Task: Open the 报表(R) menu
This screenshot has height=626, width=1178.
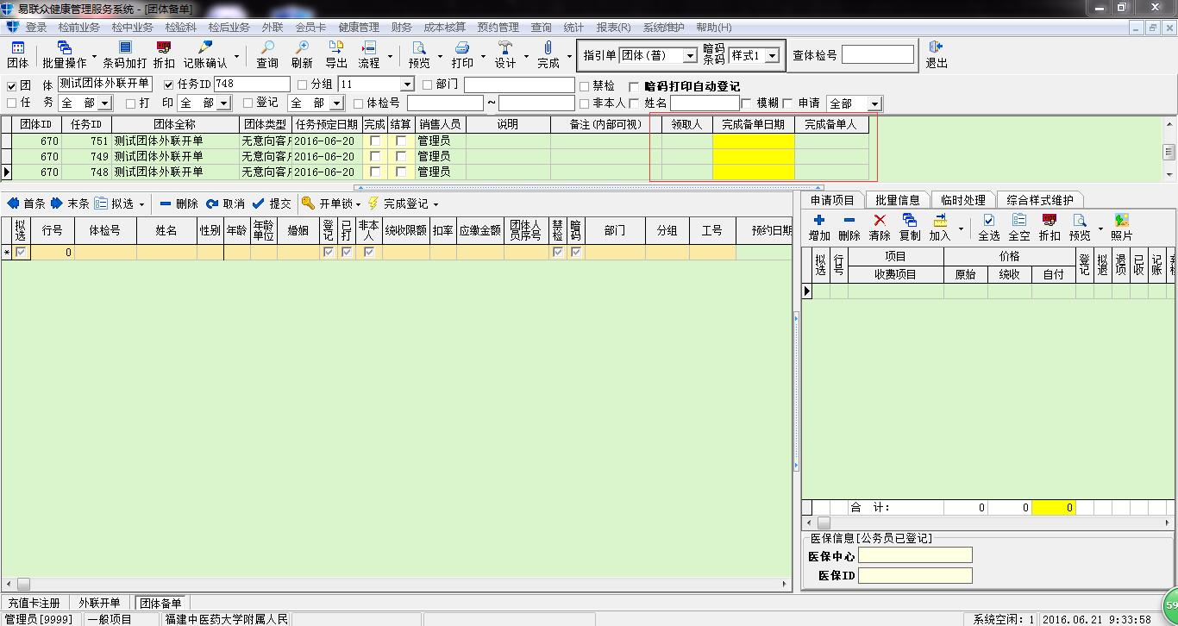Action: point(613,28)
